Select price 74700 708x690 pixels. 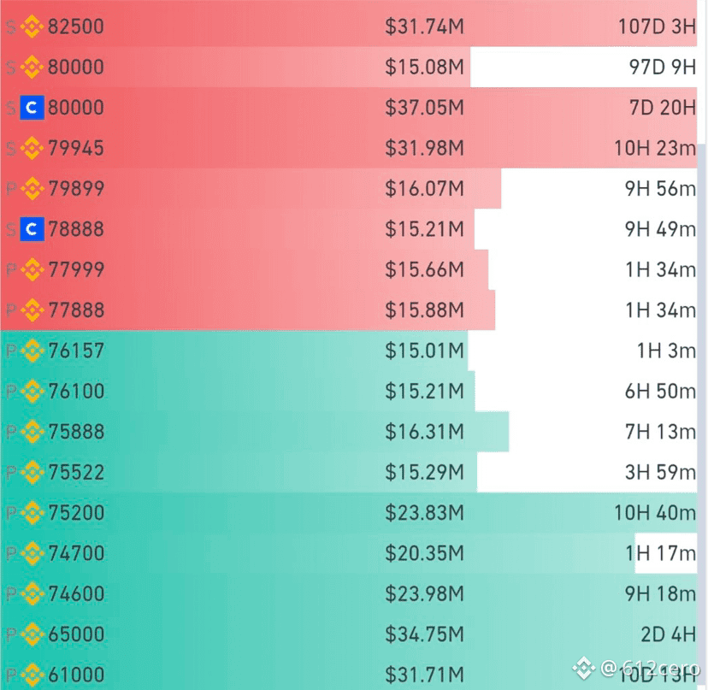click(76, 554)
